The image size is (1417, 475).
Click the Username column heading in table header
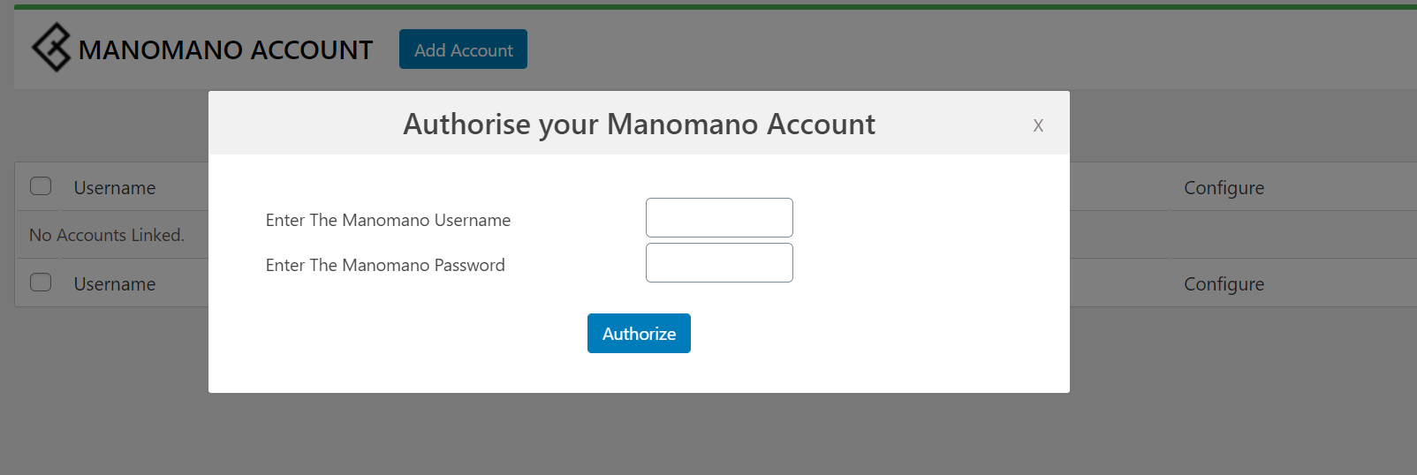tap(115, 188)
